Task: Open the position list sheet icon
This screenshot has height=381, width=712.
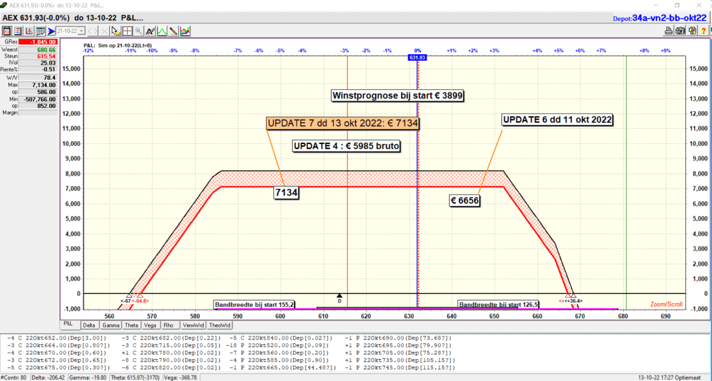Action: tap(18, 32)
